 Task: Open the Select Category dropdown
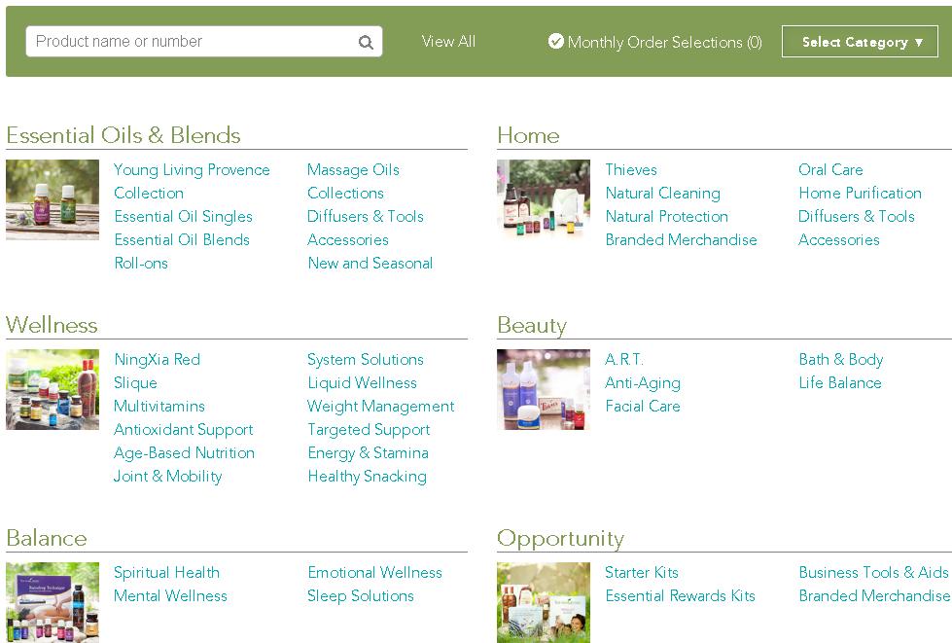(860, 42)
